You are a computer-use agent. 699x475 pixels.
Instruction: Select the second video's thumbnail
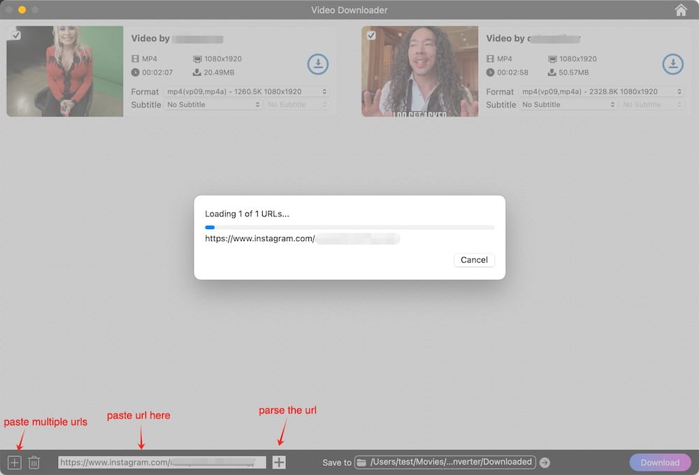(x=420, y=72)
